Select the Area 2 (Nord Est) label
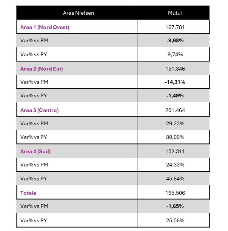The image size is (228, 231). click(x=42, y=69)
